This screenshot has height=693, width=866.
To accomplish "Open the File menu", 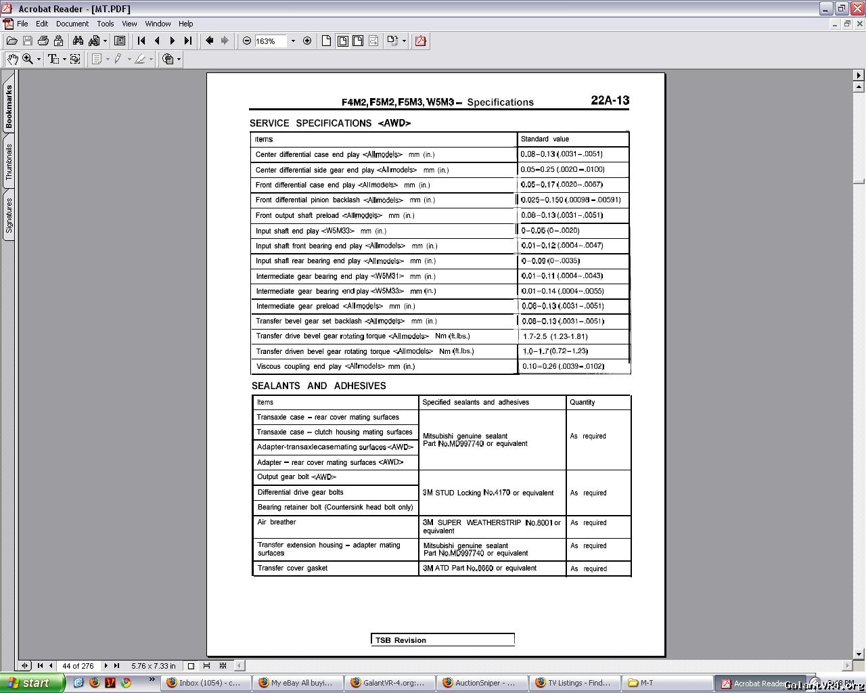I will click(22, 24).
